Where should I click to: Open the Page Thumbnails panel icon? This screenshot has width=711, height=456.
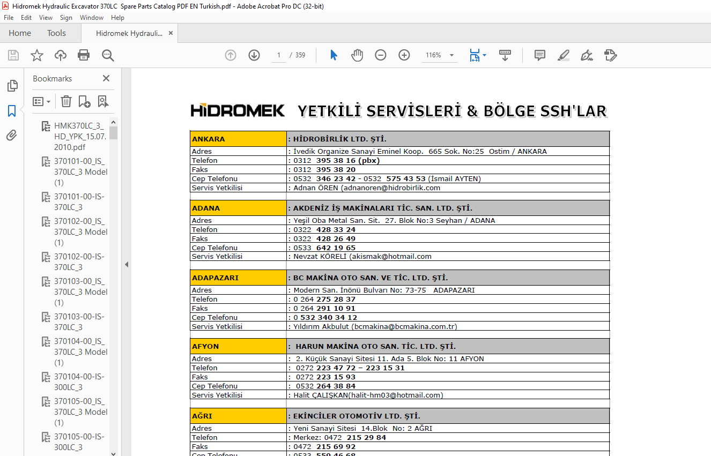point(12,86)
